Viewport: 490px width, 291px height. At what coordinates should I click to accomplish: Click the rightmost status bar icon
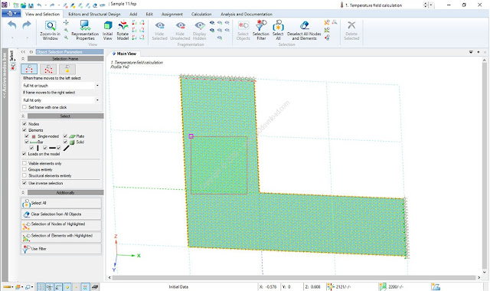436,286
